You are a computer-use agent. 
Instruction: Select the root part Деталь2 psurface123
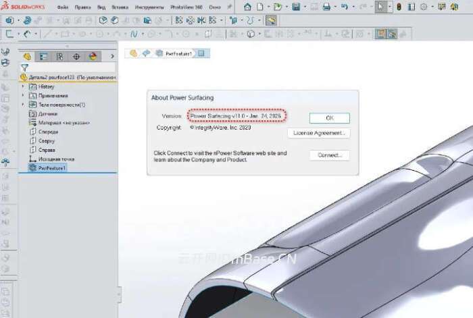click(x=68, y=78)
